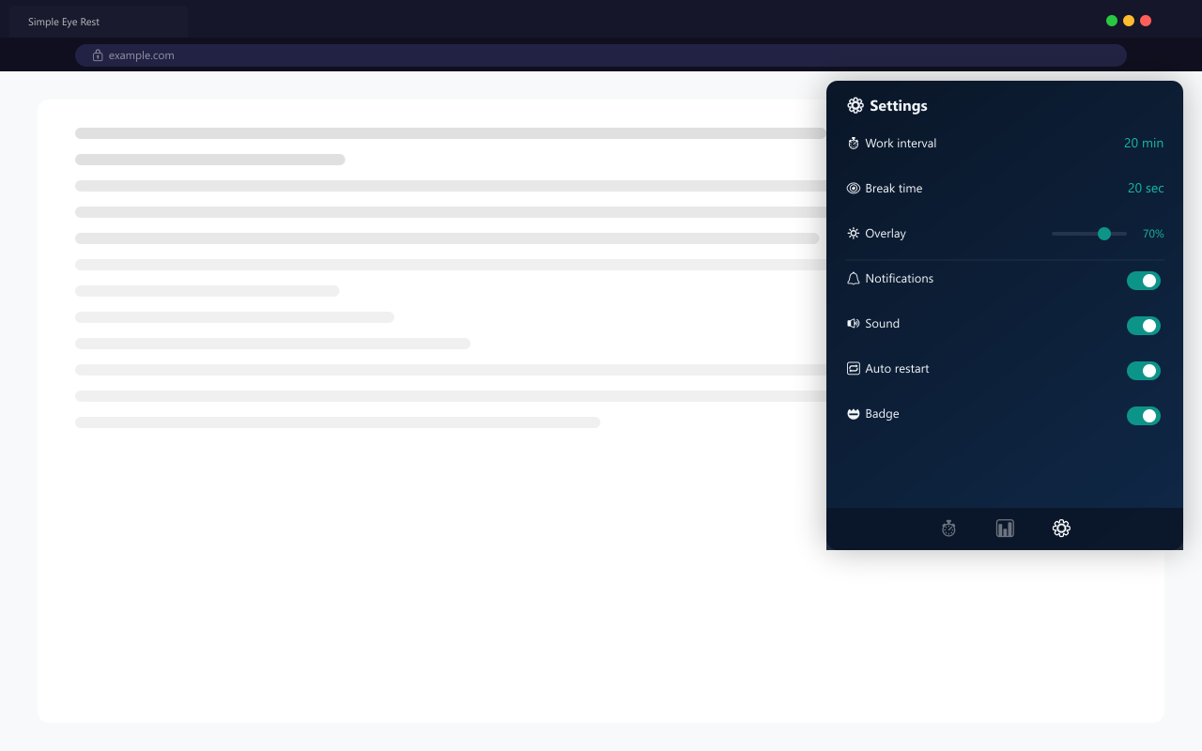Turn off the Sound toggle
The image size is (1202, 751).
click(x=1143, y=326)
